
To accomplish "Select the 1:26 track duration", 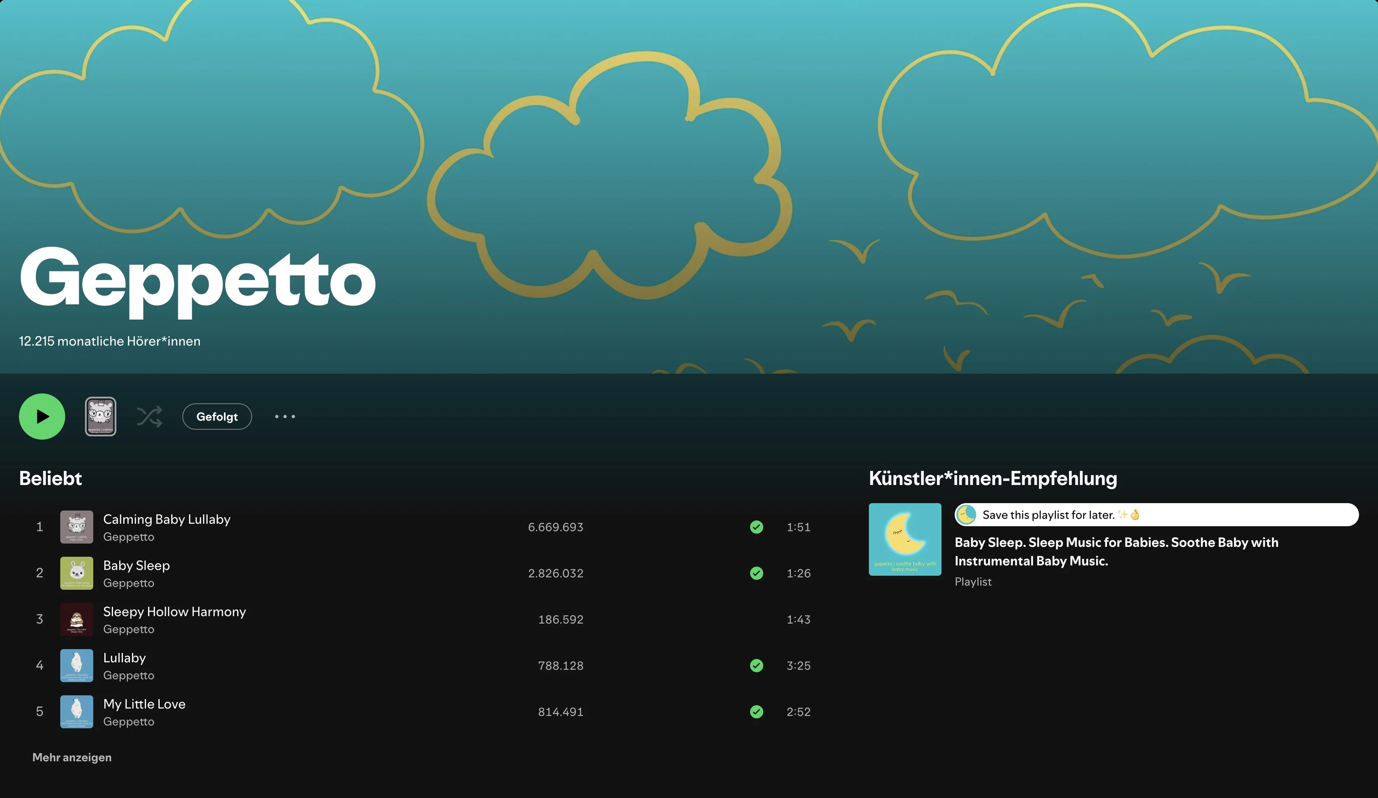I will click(x=798, y=573).
